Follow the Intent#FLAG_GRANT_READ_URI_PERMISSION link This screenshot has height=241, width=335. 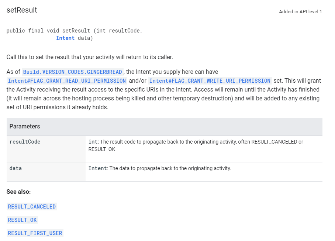(67, 81)
